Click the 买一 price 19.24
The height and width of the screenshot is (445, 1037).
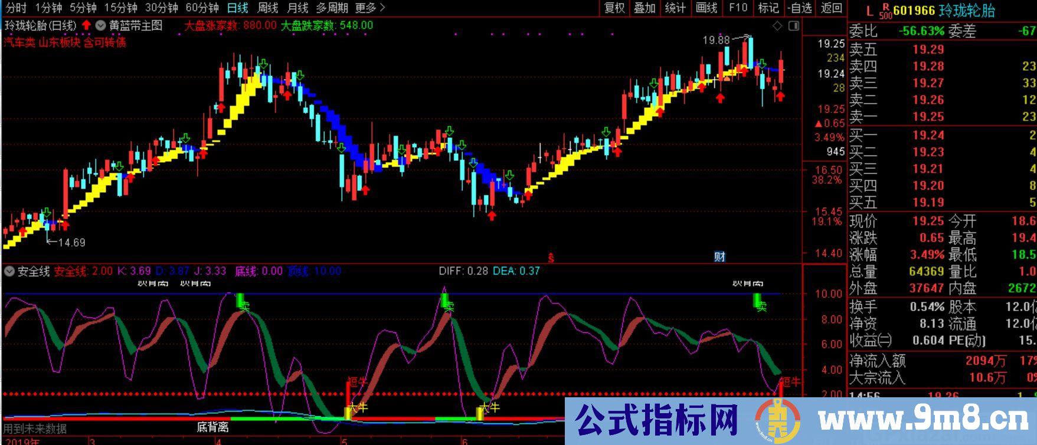click(928, 136)
